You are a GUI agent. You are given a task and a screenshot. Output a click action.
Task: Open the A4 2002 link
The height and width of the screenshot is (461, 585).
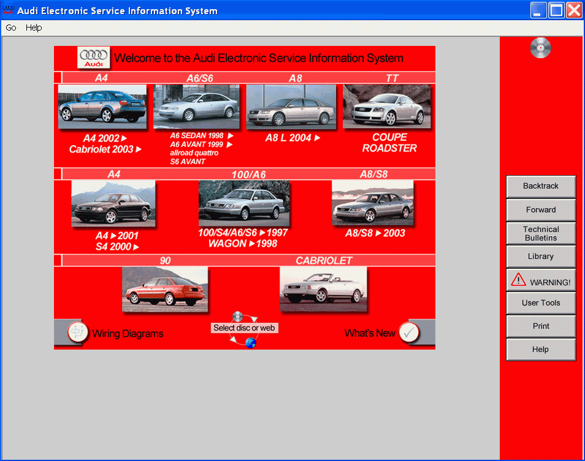click(105, 138)
